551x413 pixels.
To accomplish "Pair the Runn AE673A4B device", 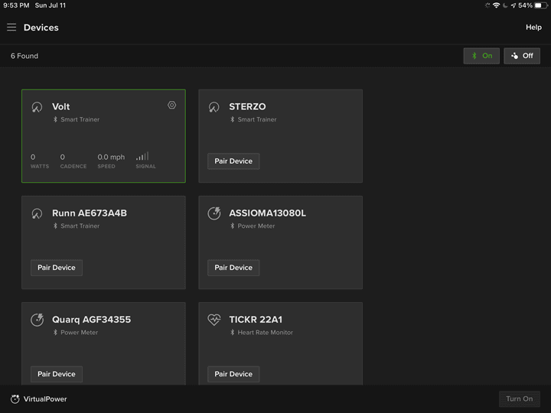I will (x=57, y=268).
